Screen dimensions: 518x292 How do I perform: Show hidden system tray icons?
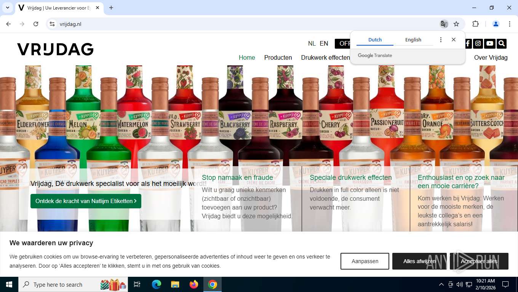tap(441, 284)
